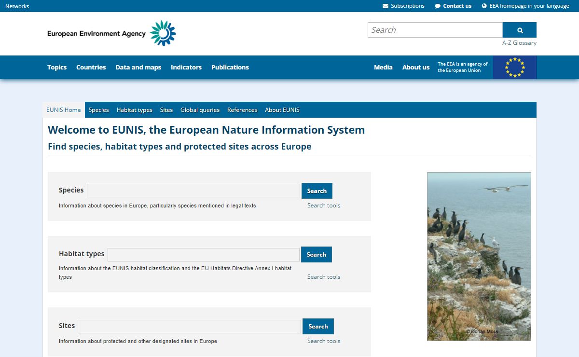Click the European Union flag emblem

click(515, 67)
